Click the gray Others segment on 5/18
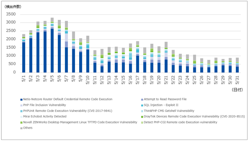The image size is (249, 141). tap(145, 50)
